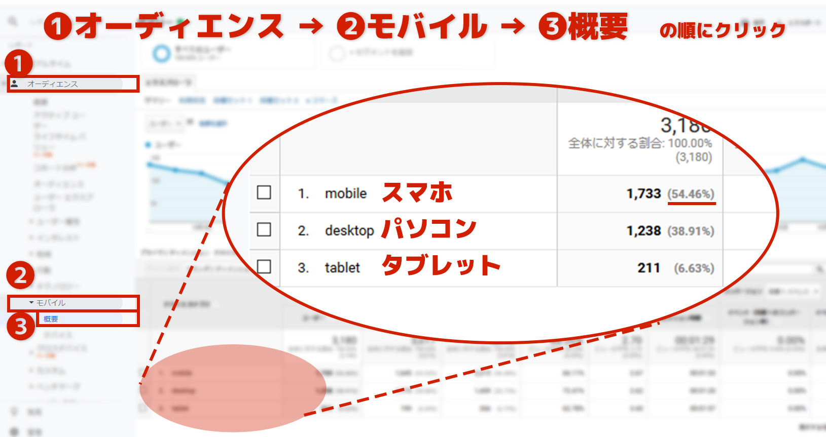This screenshot has width=826, height=437.
Task: Click the desktop users value 1,238
Action: point(643,231)
